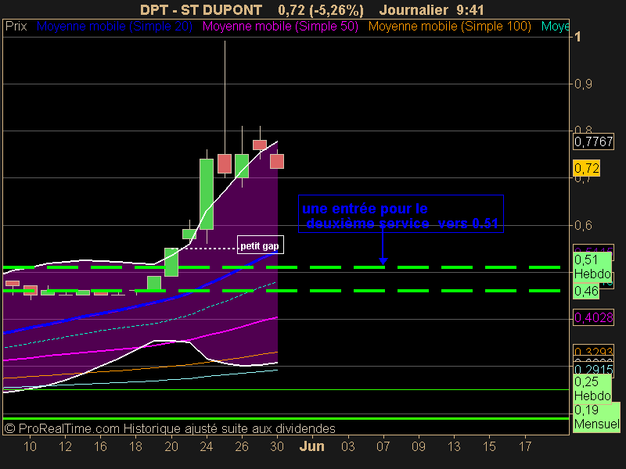This screenshot has width=626, height=469.
Task: Click date label 10 on time axis
Action: pyautogui.click(x=30, y=446)
